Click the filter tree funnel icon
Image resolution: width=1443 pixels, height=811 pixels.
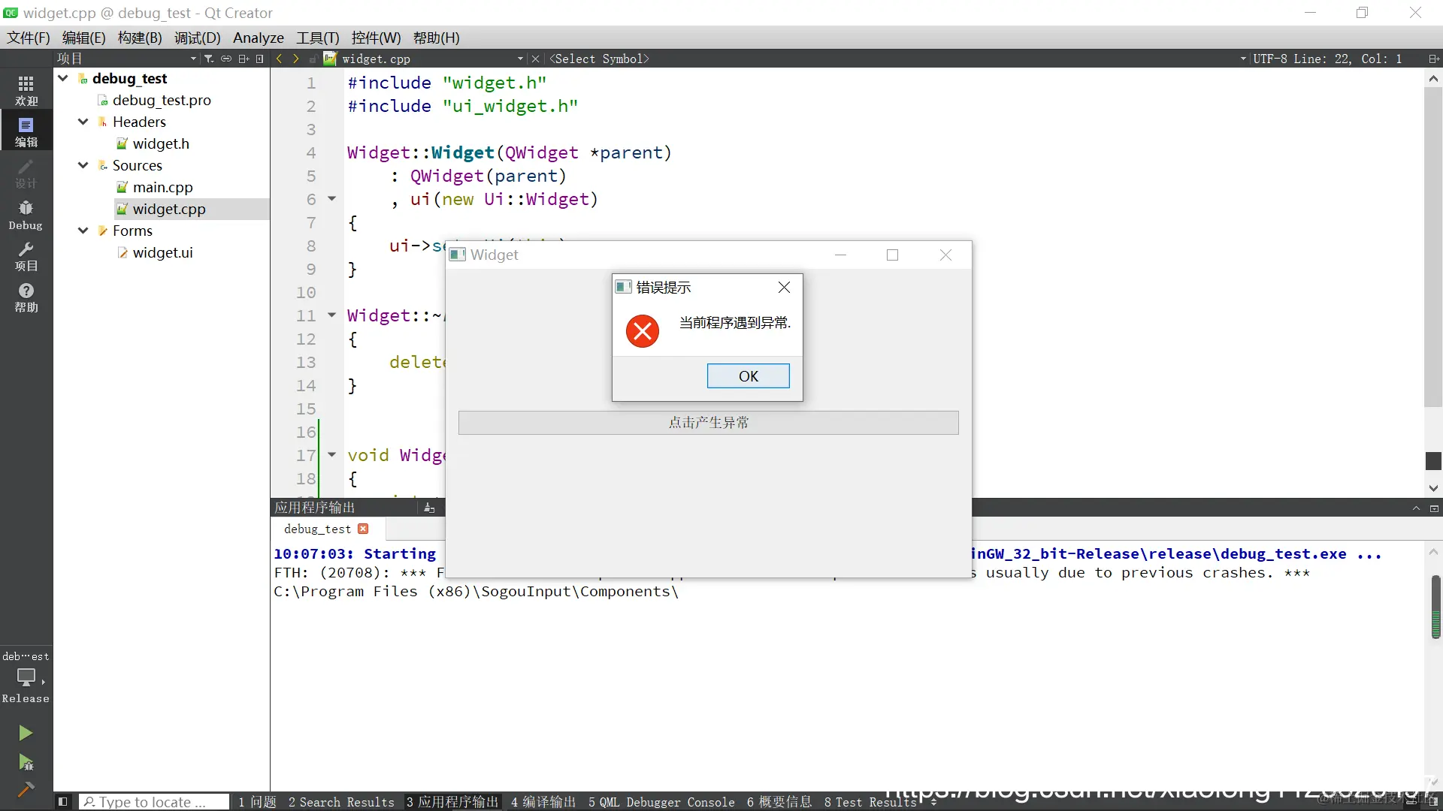tap(209, 59)
